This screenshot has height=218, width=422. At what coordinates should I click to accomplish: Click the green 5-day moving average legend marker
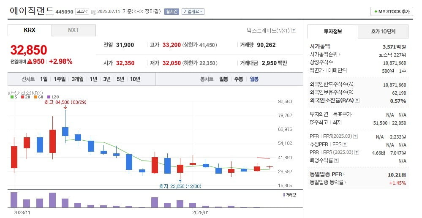tap(12, 97)
